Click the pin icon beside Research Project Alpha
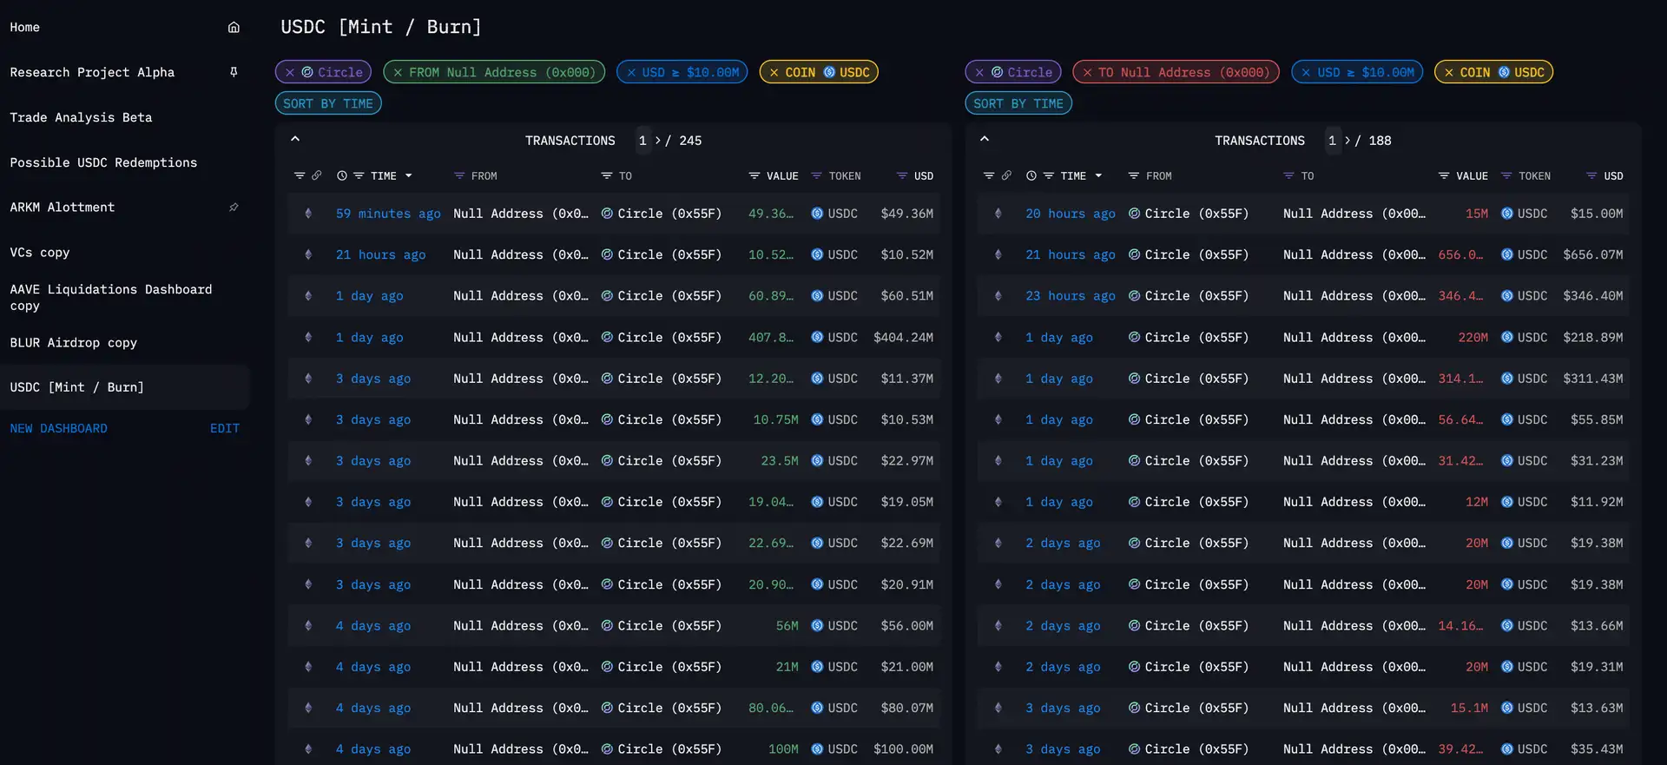Image resolution: width=1667 pixels, height=765 pixels. 234,72
